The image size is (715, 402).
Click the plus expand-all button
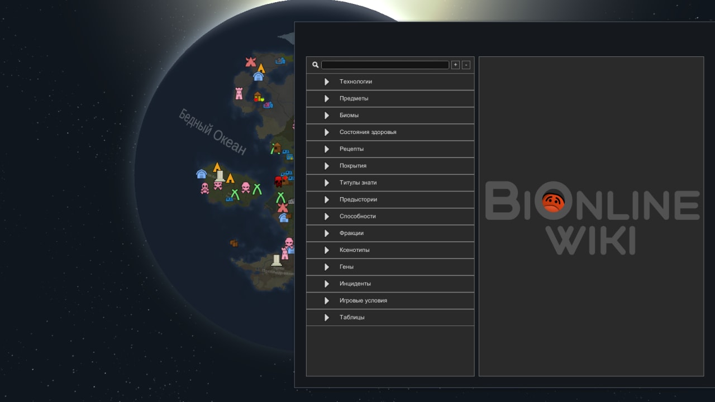pyautogui.click(x=455, y=65)
